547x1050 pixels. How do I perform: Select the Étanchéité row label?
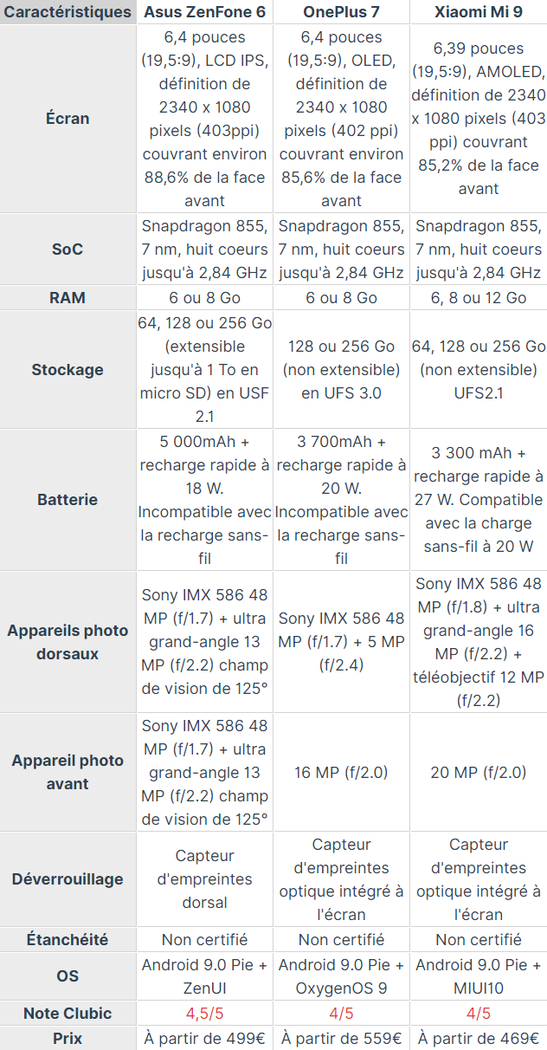[68, 939]
